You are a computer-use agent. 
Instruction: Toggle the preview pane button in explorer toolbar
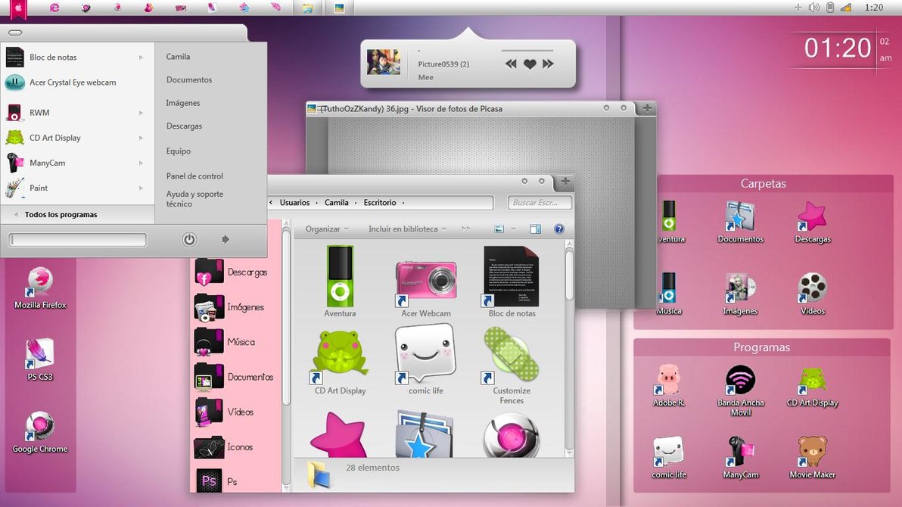[536, 229]
